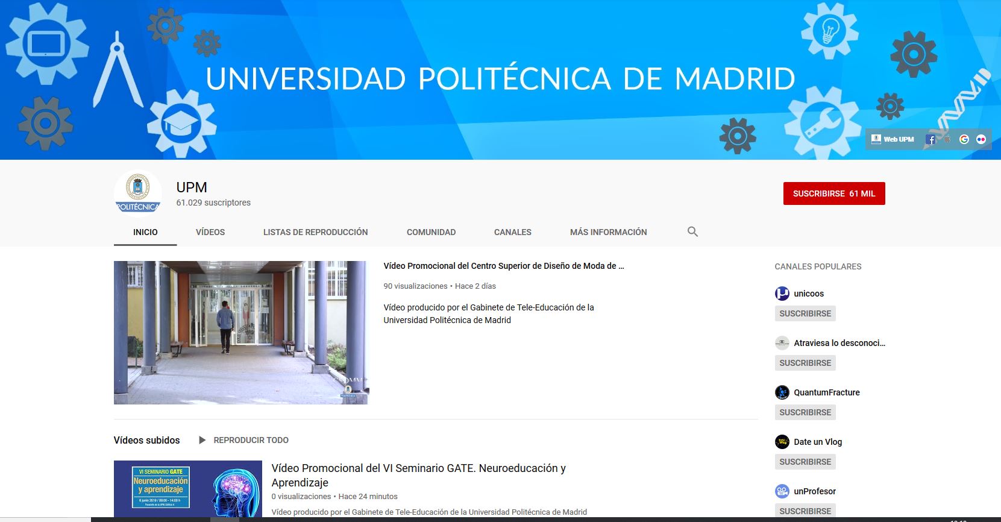Open the Vídeo Promocional del Centro Superior title
Viewport: 1001px width, 522px height.
coord(504,266)
